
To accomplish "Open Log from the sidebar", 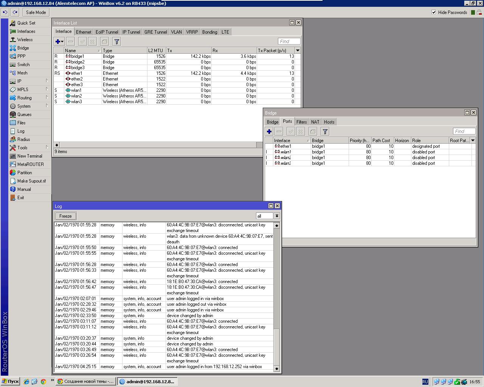I will [x=21, y=131].
